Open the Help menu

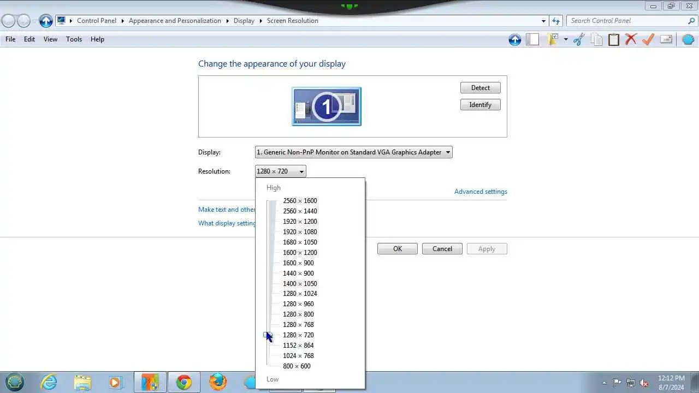[97, 39]
